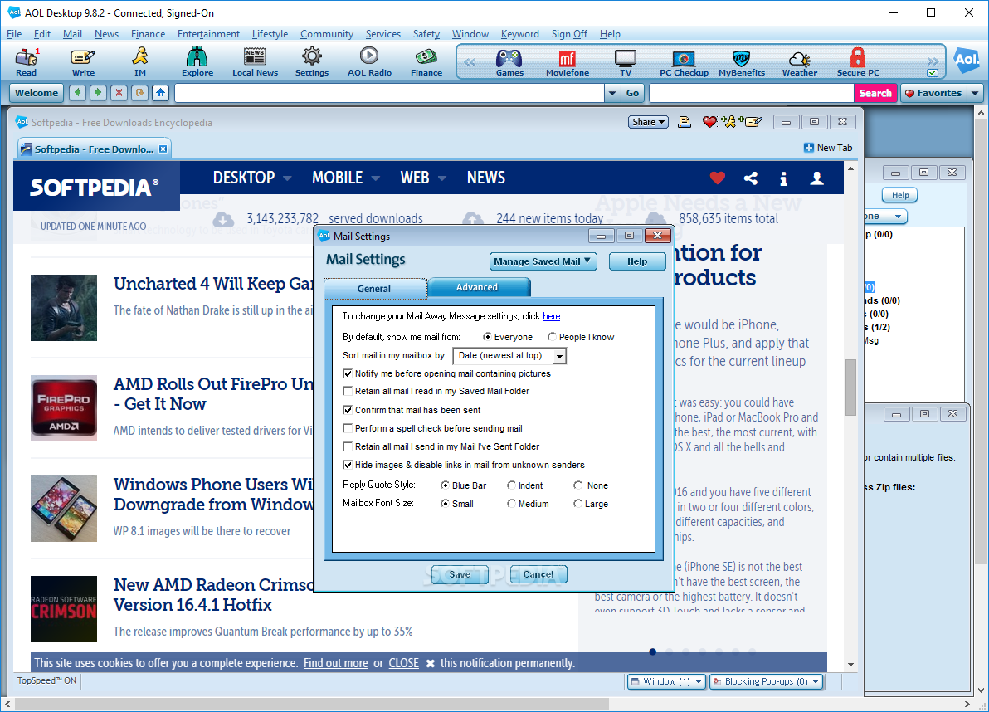Click the Reload page icon

[x=139, y=93]
